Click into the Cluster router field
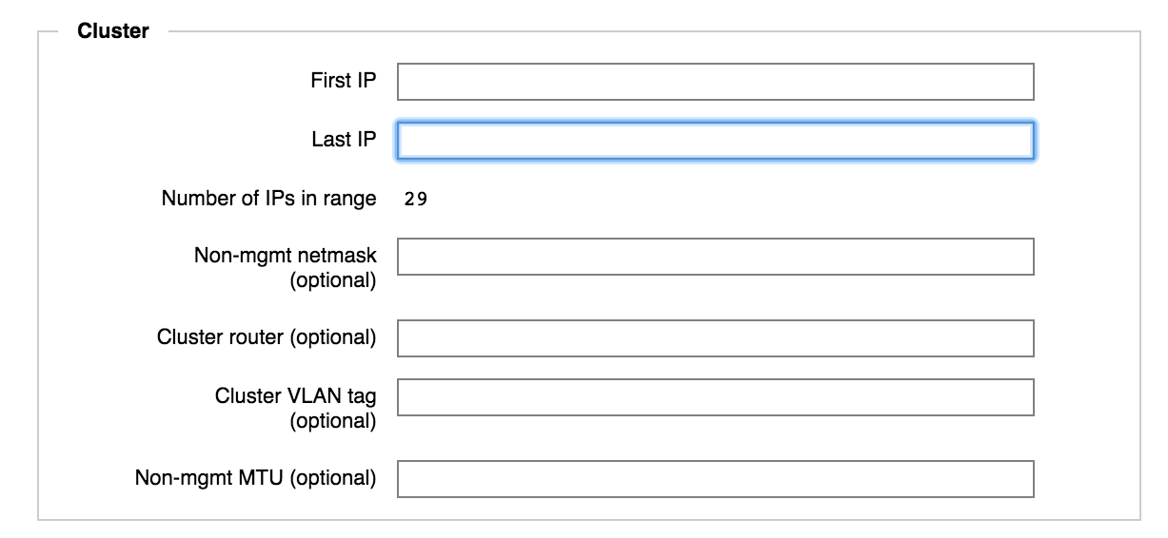1168x538 pixels. pyautogui.click(x=715, y=338)
